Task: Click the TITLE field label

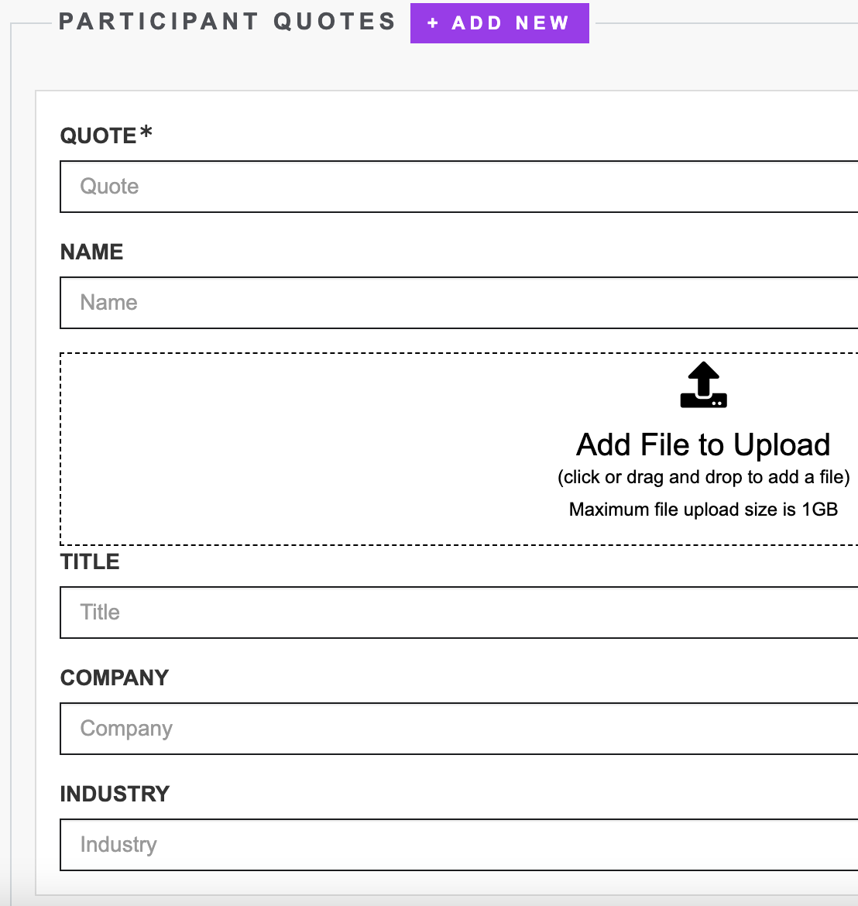Action: 90,562
